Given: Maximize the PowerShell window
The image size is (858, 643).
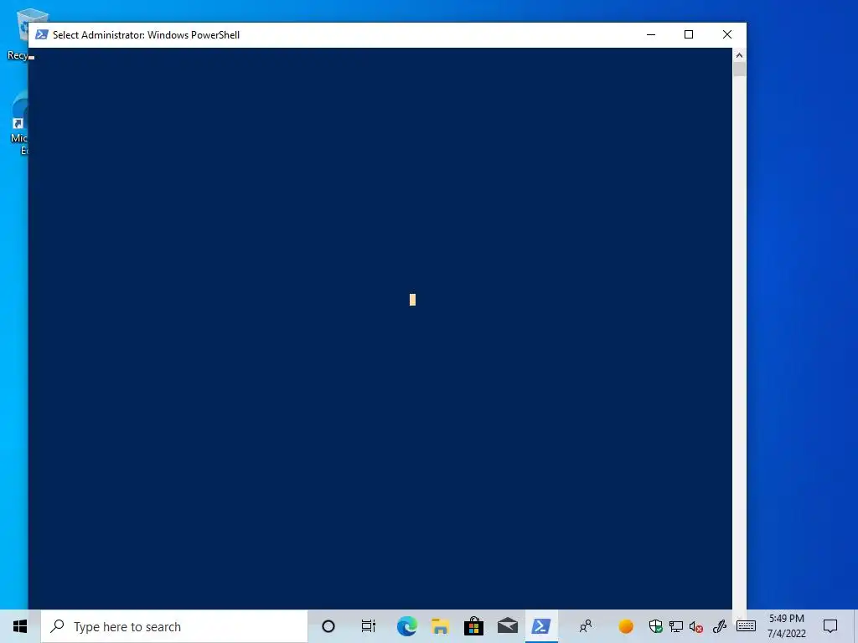Looking at the screenshot, I should 689,34.
